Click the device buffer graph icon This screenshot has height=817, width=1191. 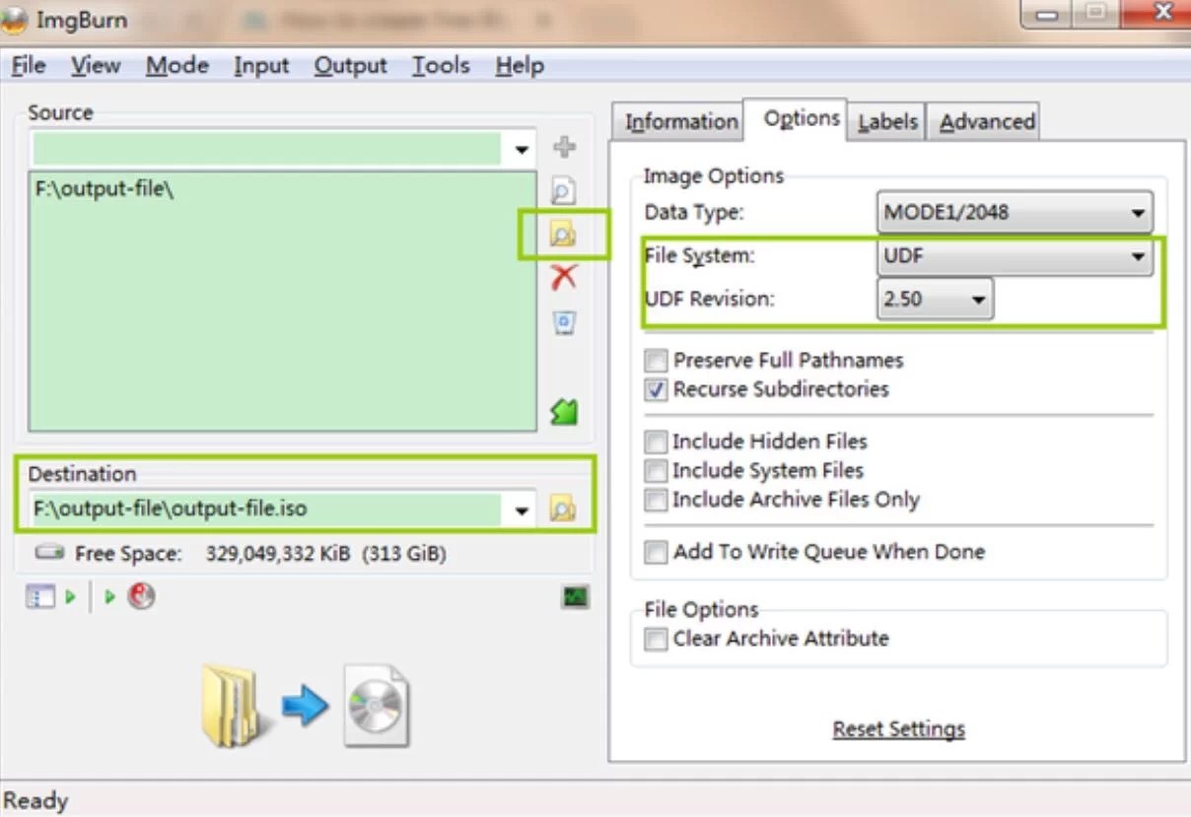(x=575, y=597)
